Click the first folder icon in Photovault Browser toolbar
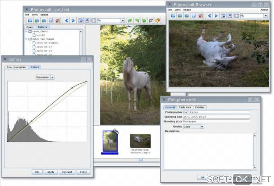The image size is (274, 186). click(x=173, y=16)
